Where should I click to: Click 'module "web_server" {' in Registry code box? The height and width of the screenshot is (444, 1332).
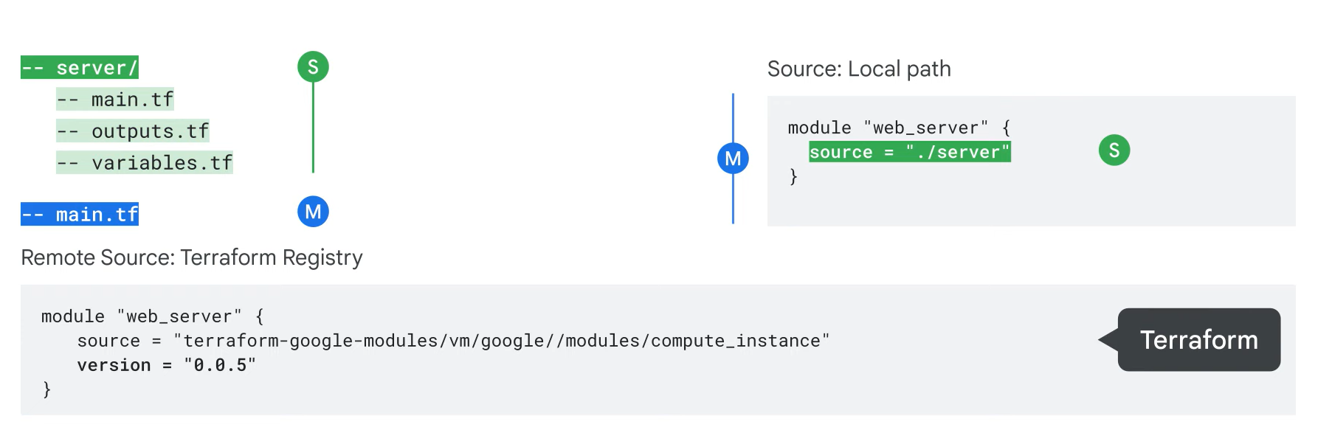(x=153, y=316)
